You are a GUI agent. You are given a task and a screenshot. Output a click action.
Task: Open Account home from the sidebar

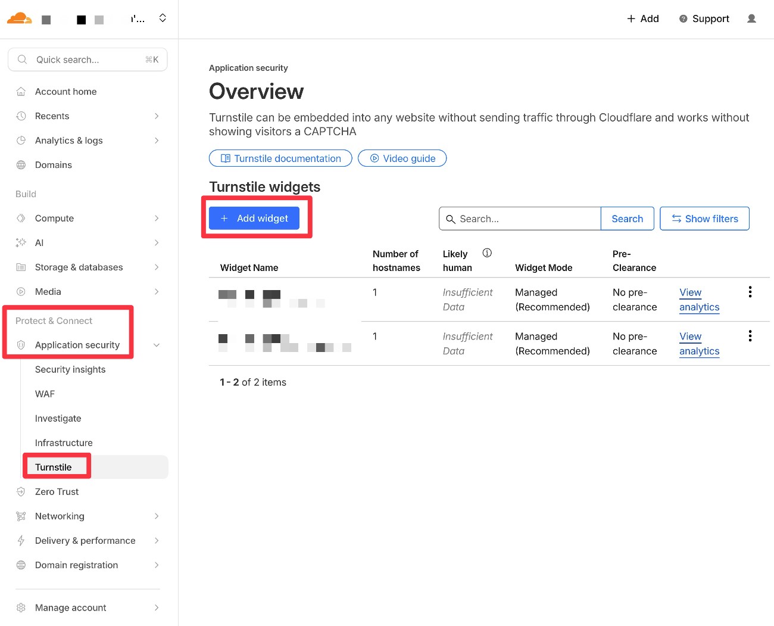[65, 91]
